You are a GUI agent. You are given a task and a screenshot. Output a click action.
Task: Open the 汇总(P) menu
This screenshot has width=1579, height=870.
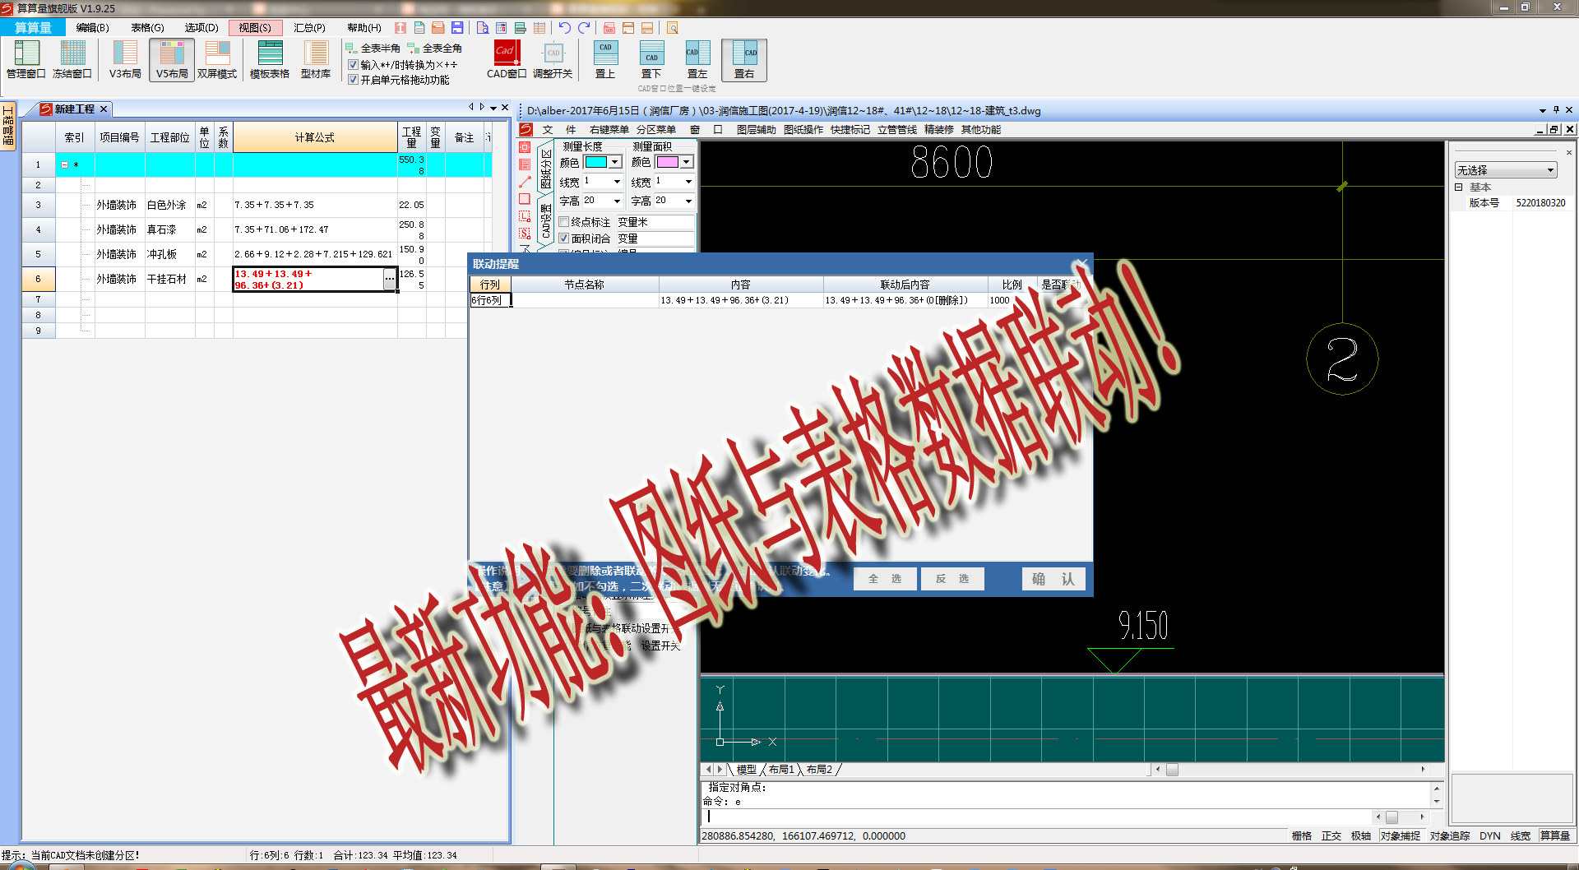point(309,28)
